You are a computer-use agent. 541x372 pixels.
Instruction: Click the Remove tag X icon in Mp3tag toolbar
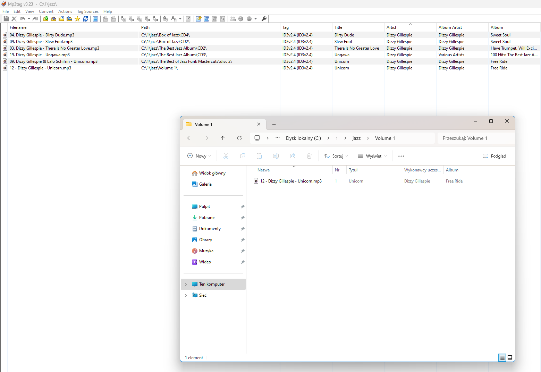coord(14,19)
